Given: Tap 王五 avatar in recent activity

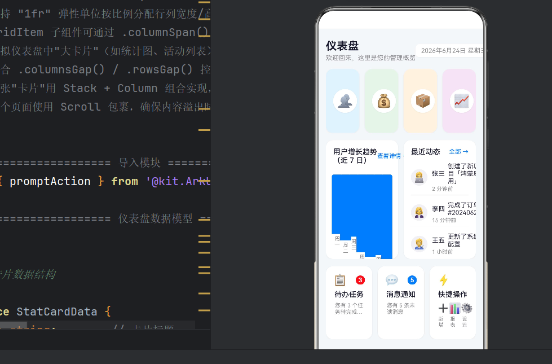Looking at the screenshot, I should pyautogui.click(x=419, y=244).
